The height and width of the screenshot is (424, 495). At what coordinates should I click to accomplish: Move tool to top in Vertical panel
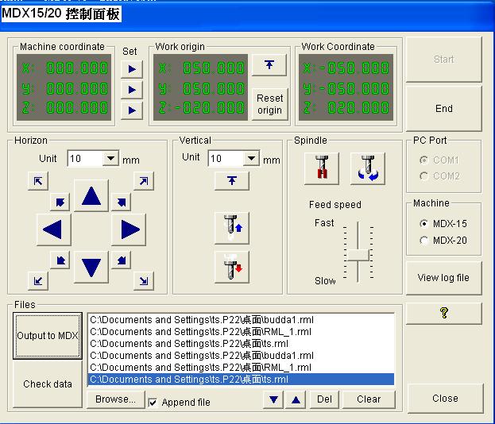[232, 181]
